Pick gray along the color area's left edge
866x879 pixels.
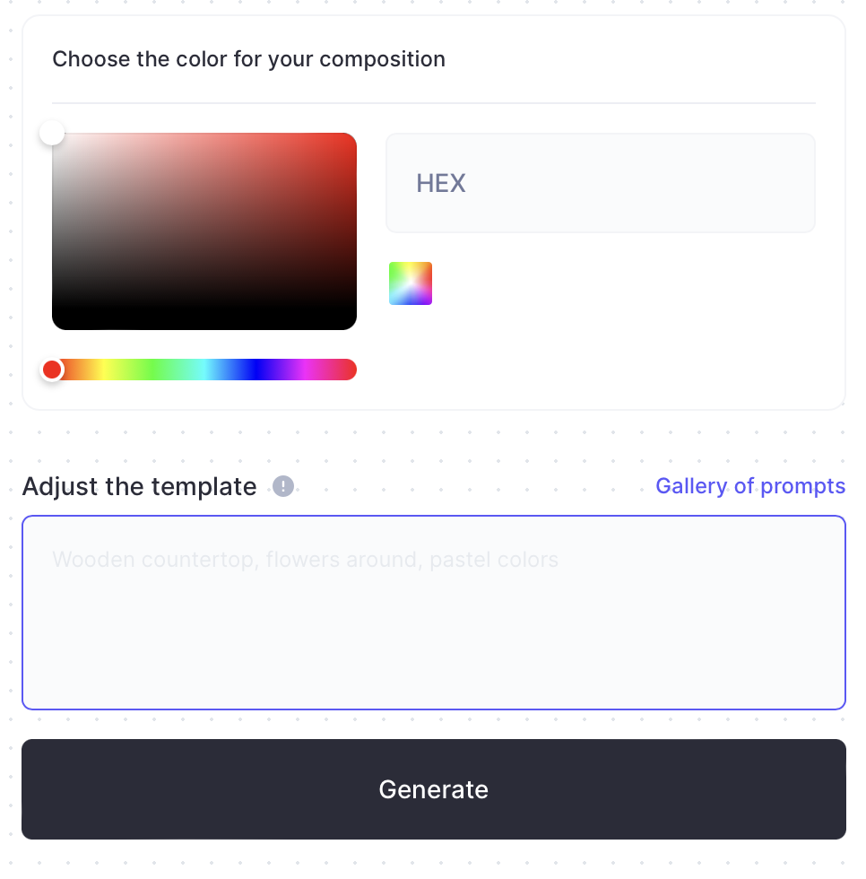point(56,231)
